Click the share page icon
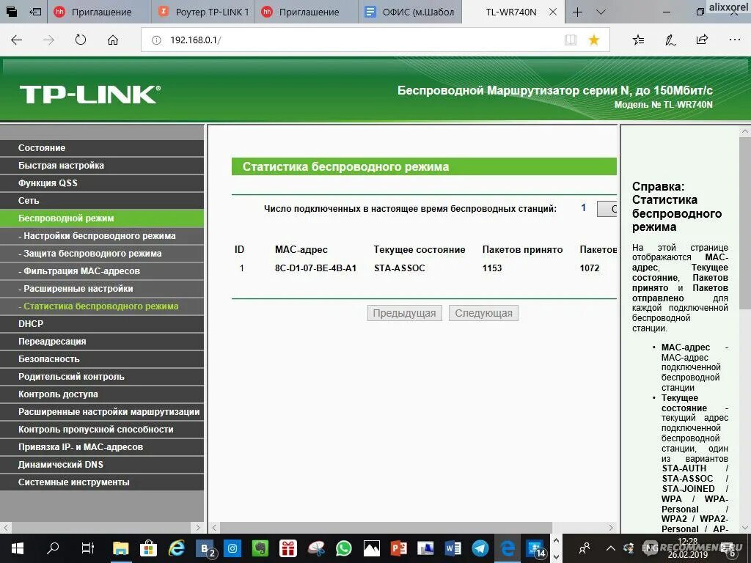 coord(702,40)
